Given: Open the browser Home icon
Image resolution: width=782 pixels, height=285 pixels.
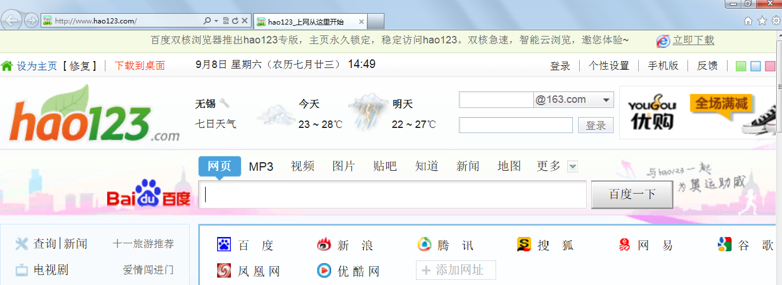Looking at the screenshot, I should 748,21.
